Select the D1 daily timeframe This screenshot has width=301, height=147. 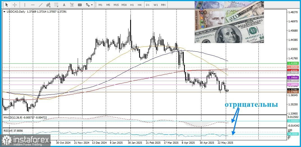148,5
